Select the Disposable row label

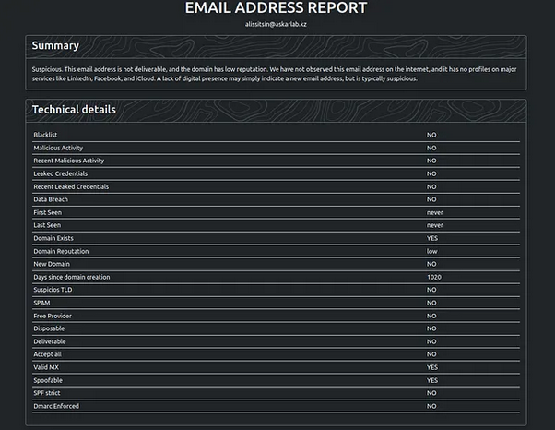click(x=50, y=328)
